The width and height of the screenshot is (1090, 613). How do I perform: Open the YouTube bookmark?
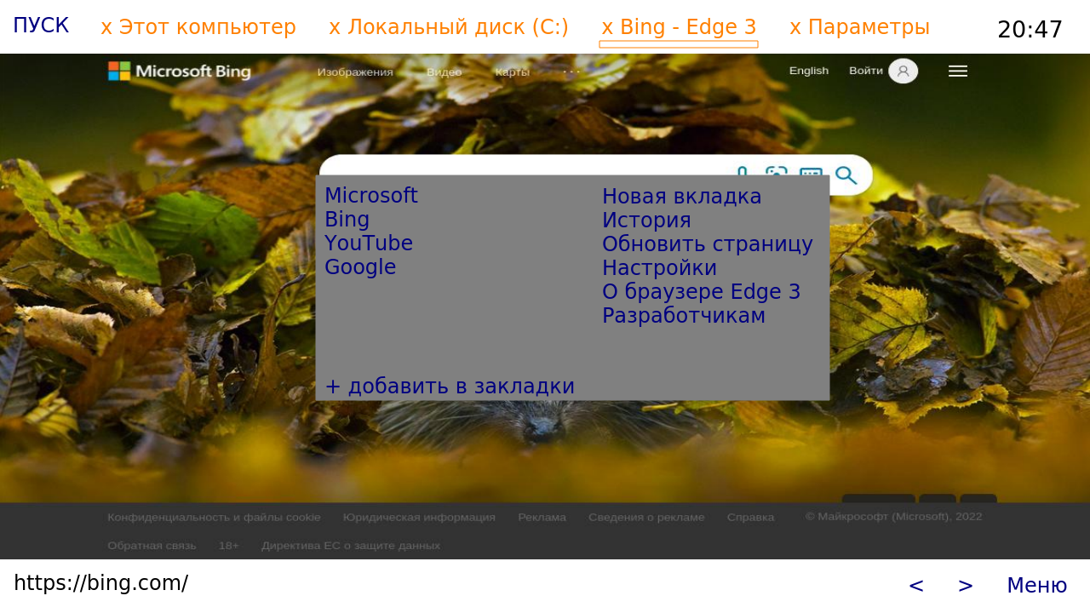point(369,243)
